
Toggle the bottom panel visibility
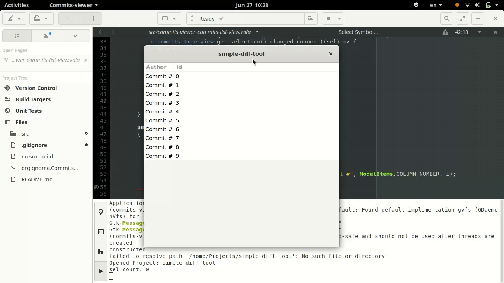coord(91,18)
